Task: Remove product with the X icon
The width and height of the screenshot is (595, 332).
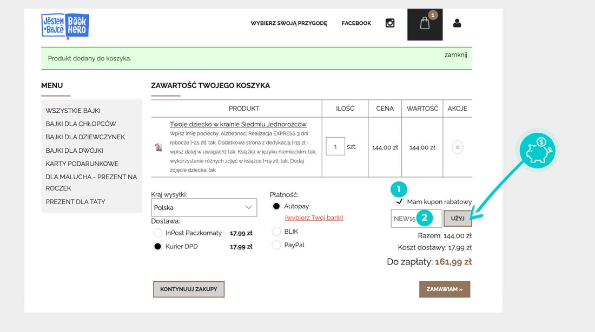Action: 457,147
